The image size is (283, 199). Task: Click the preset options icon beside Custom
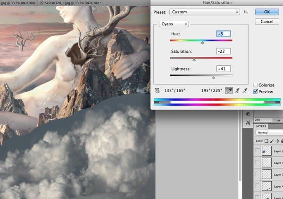(246, 12)
